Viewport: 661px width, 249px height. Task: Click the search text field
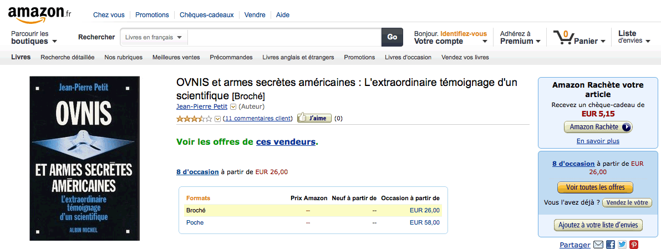(284, 37)
